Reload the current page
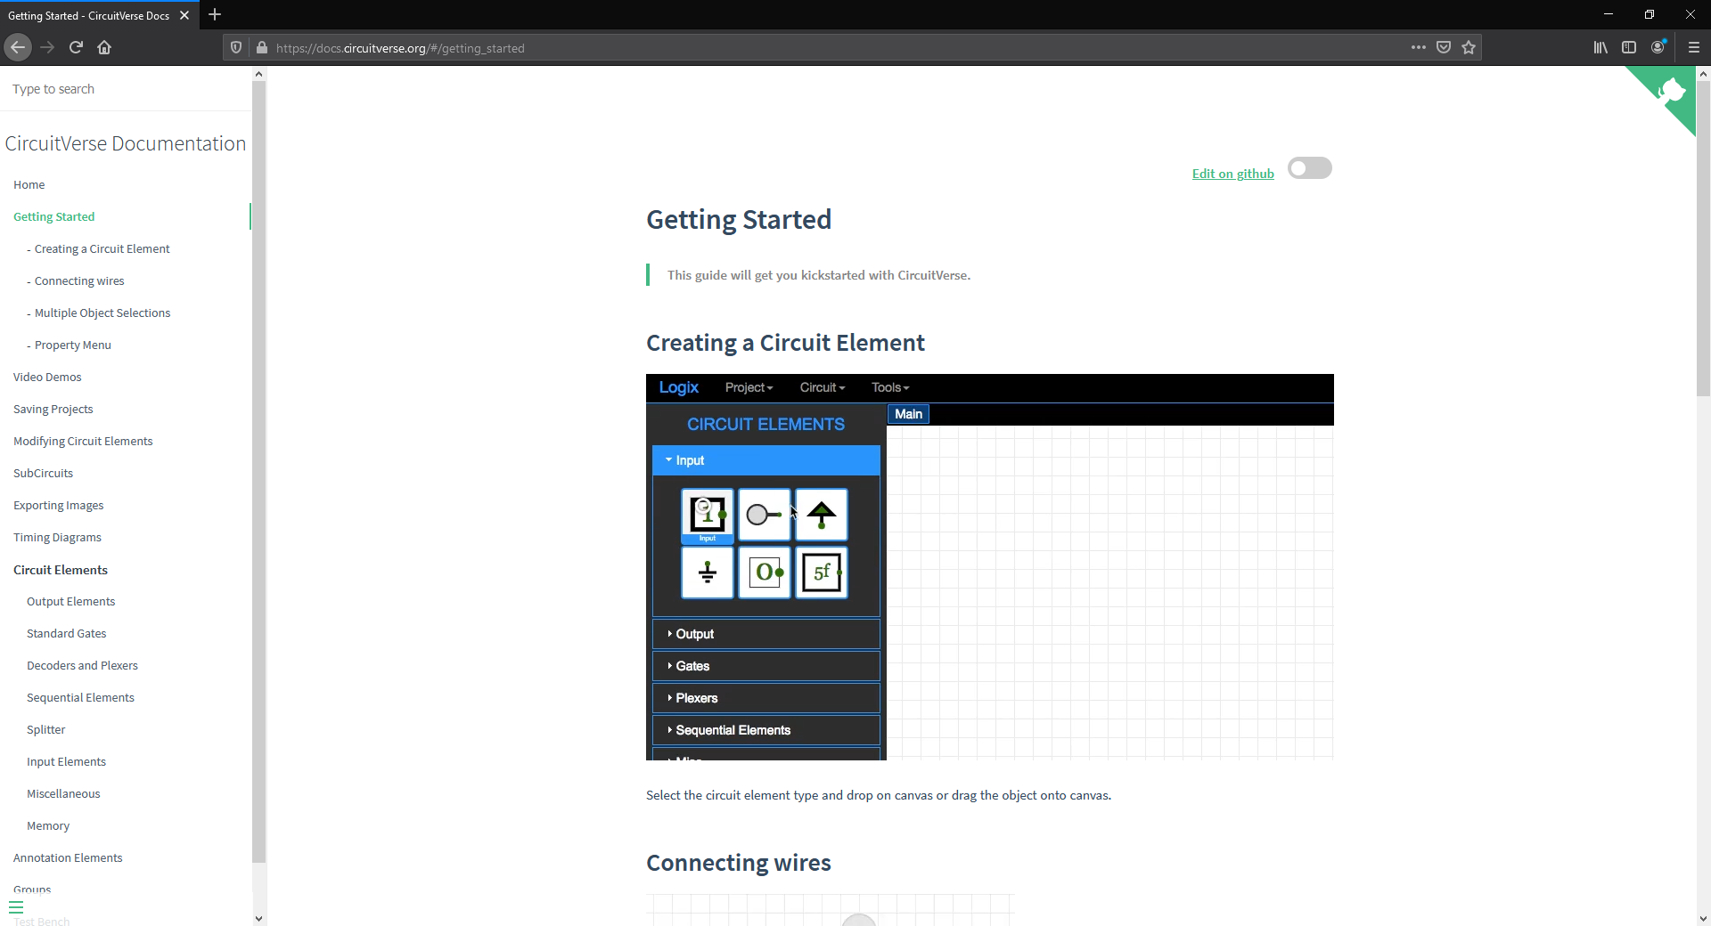 click(x=76, y=47)
